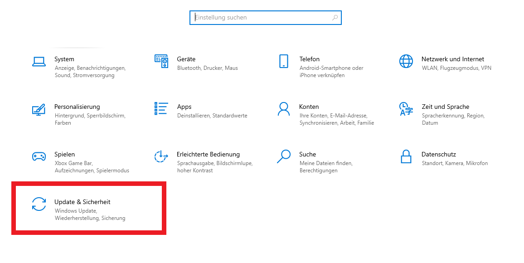Viewport: 524px width, 263px height.
Task: Click text 'Deinstallieren, Standardwerte'
Action: point(212,116)
